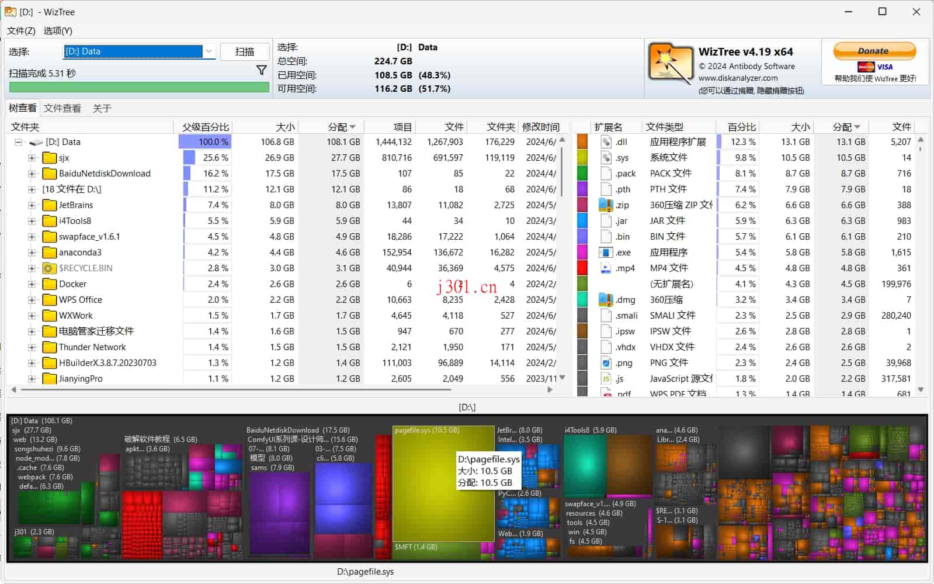Click the .dmg archive icon

coord(606,299)
